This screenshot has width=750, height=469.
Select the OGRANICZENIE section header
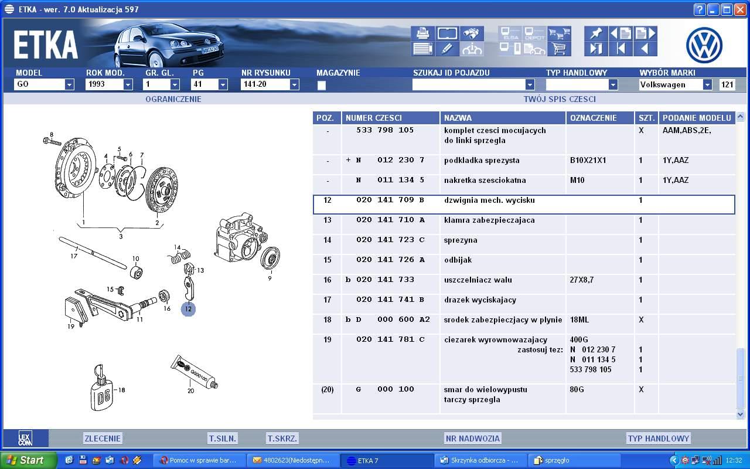(x=173, y=99)
